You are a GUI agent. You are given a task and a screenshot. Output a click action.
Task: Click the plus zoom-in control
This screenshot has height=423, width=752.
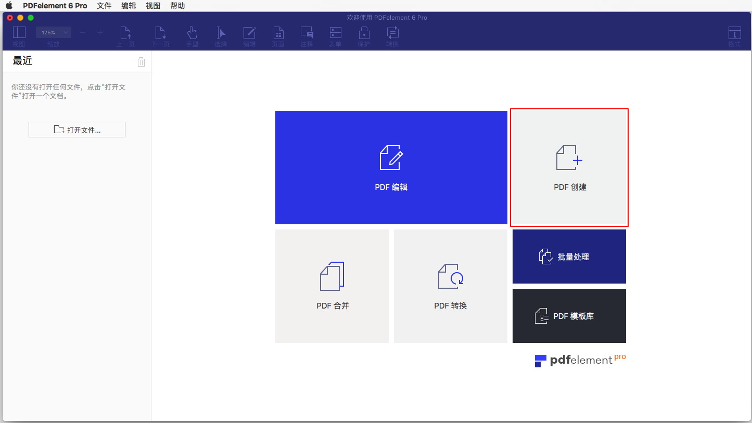pos(99,32)
